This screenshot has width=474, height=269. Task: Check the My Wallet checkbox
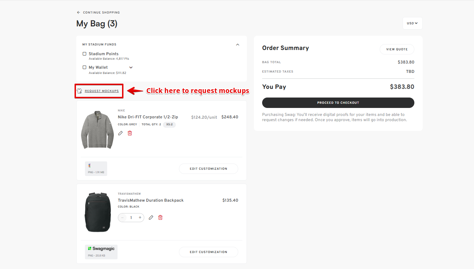point(84,67)
